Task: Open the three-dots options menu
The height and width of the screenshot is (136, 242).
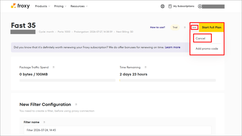Action: click(194, 27)
